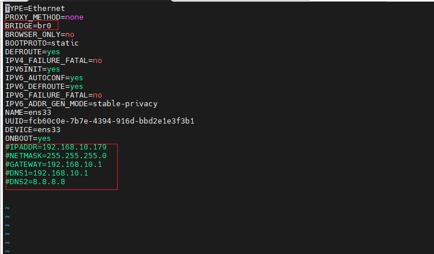The width and height of the screenshot is (434, 254).
Task: Click the IPV6_DEFROUTE=yes line
Action: pos(44,87)
